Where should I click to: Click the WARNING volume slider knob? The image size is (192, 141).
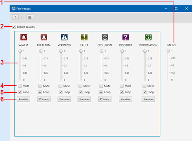coord(61,51)
